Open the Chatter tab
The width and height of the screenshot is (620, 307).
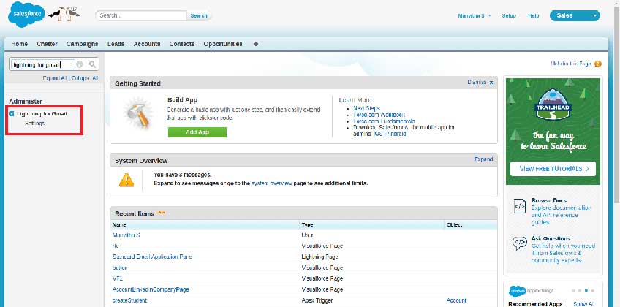pos(47,44)
